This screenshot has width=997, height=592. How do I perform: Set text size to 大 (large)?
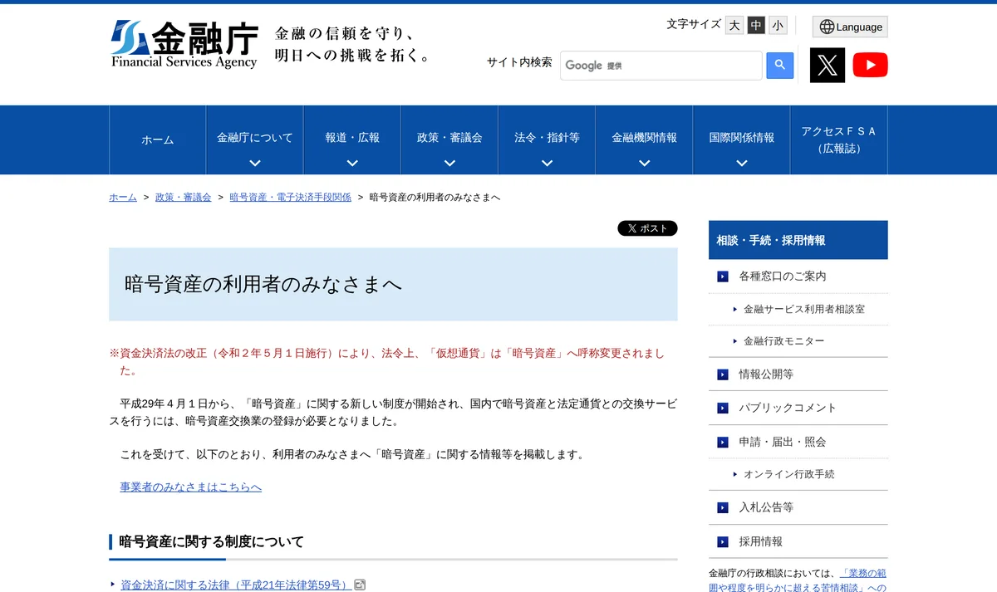734,26
